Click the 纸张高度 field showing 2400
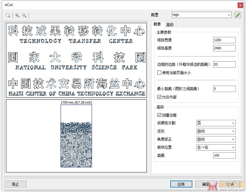The width and height of the screenshot is (246, 192). [224, 48]
